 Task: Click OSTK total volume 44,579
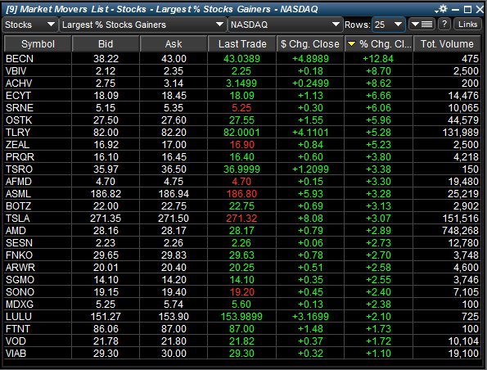click(x=463, y=120)
